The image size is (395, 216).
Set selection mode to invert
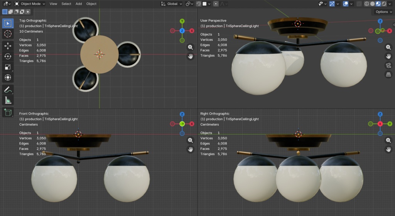coord(22,12)
